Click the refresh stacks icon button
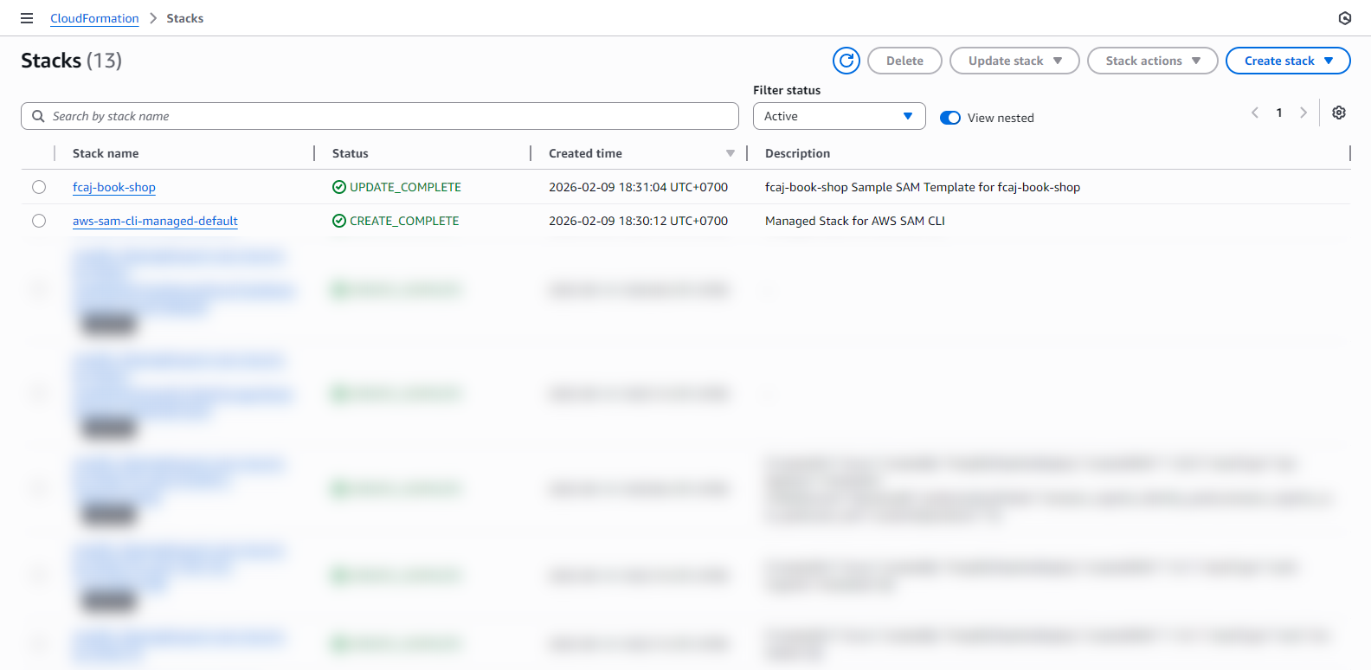This screenshot has width=1371, height=670. click(x=846, y=61)
